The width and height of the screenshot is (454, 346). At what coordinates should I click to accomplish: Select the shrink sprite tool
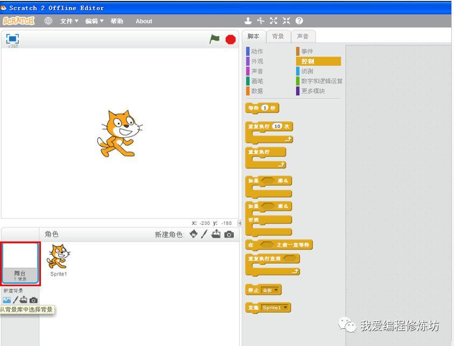tap(287, 21)
